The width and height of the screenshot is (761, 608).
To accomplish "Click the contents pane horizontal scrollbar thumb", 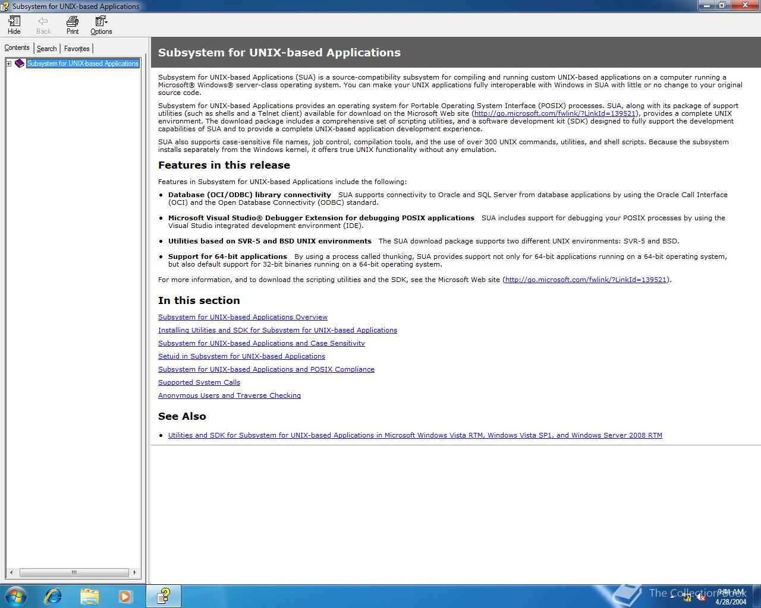I will 74,573.
